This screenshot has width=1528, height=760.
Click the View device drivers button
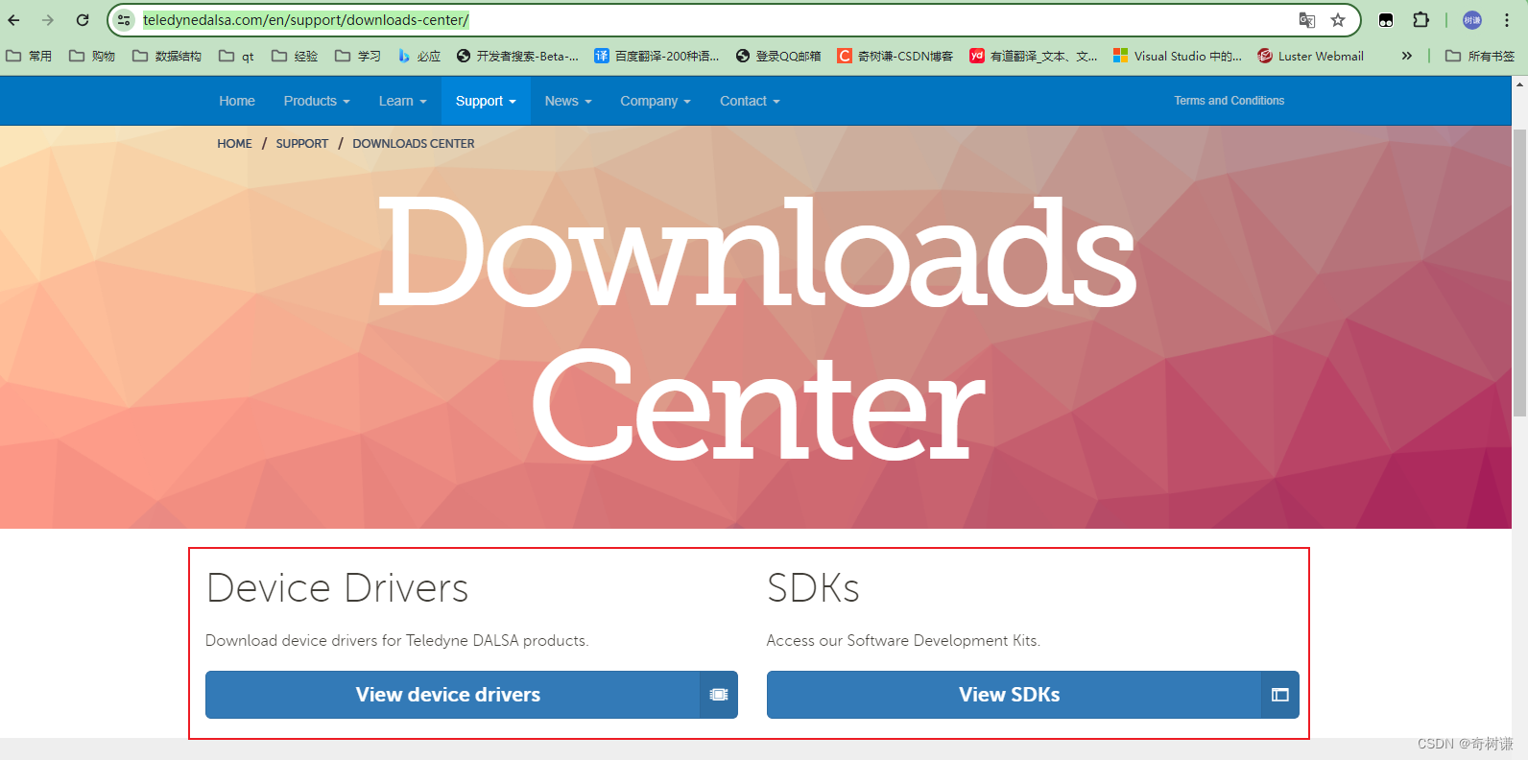point(471,695)
